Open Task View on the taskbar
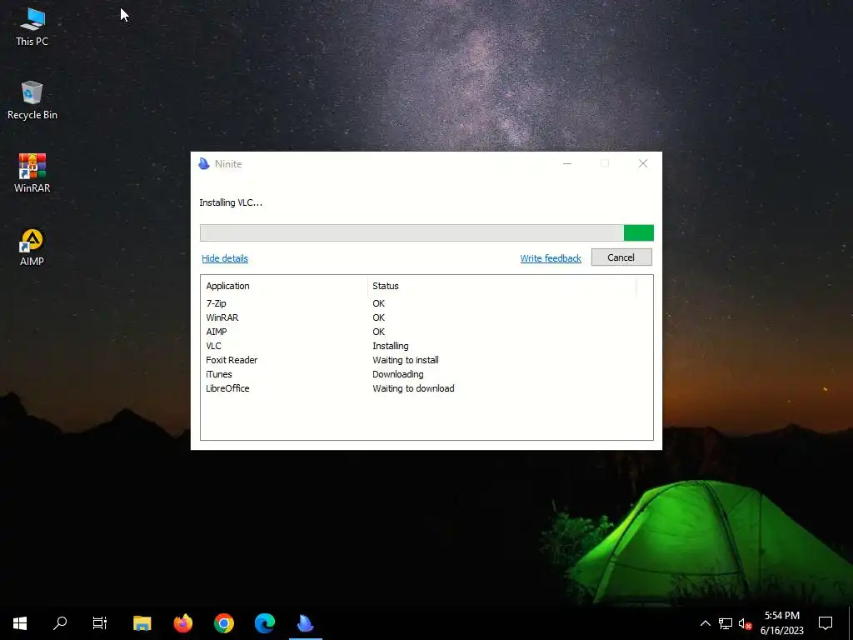The height and width of the screenshot is (640, 853). coord(100,623)
